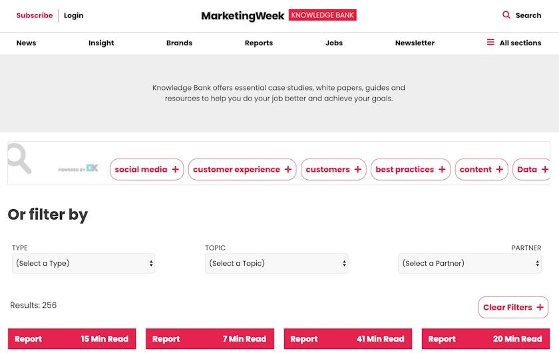Expand the Select a Topic dropdown

276,263
